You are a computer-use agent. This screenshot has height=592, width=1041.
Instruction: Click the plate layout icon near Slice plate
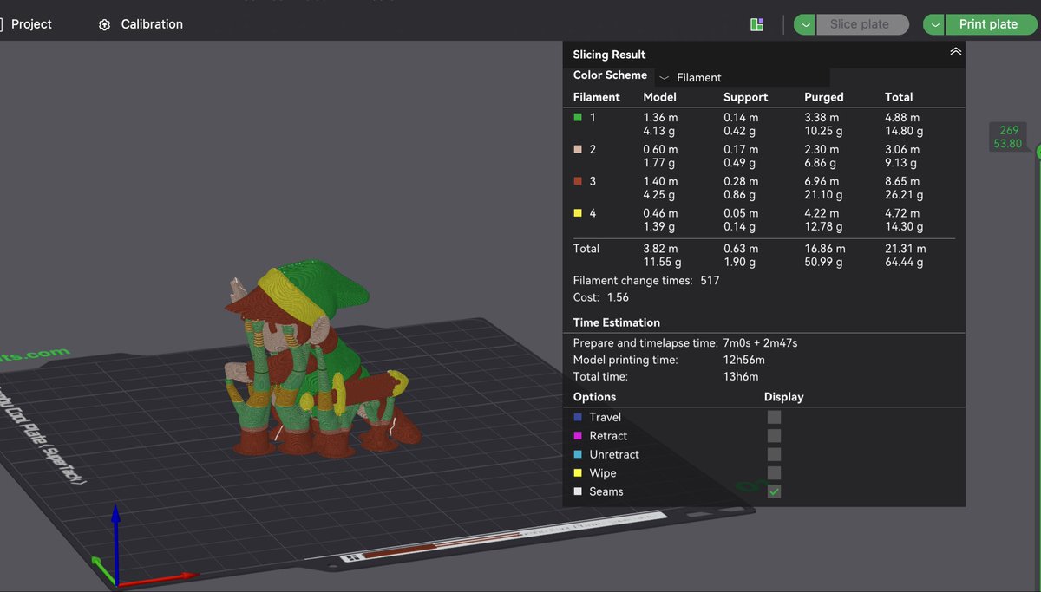point(757,24)
